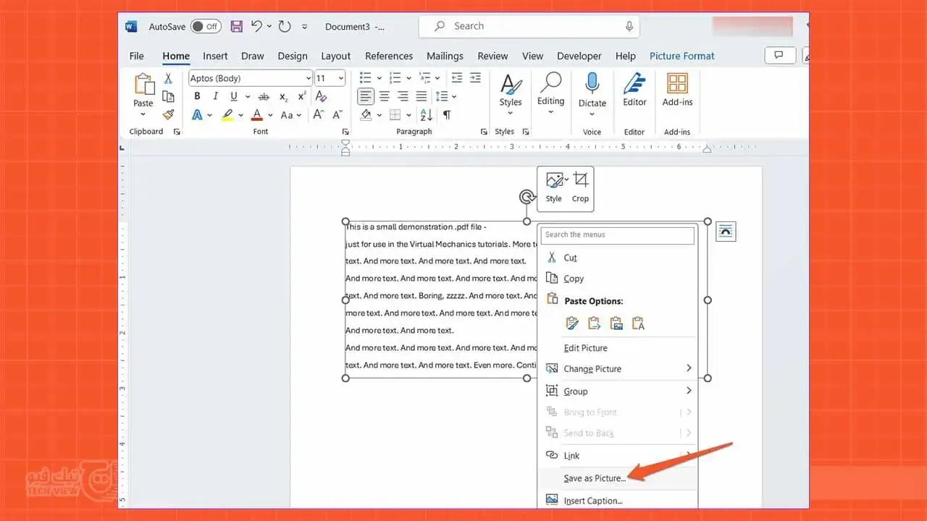Click the Redo icon in title bar
This screenshot has height=521, width=927.
[x=285, y=26]
